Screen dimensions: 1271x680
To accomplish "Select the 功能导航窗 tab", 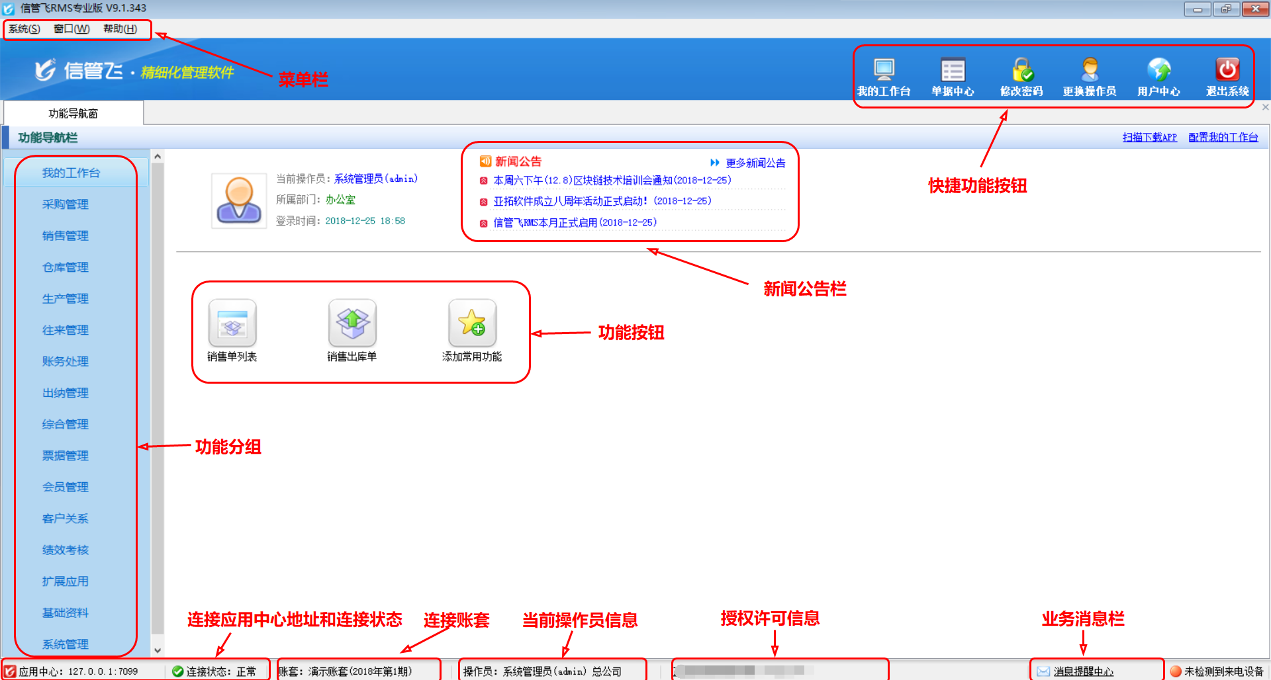I will [x=73, y=113].
